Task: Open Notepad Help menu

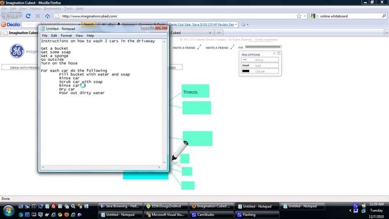Action: coord(90,35)
